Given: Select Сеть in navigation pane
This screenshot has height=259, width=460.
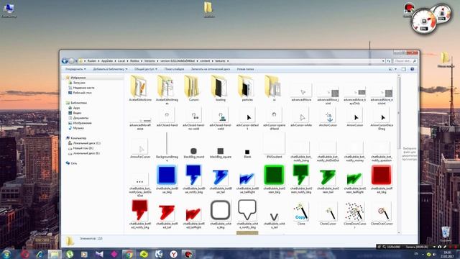Looking at the screenshot, I should coord(73,163).
